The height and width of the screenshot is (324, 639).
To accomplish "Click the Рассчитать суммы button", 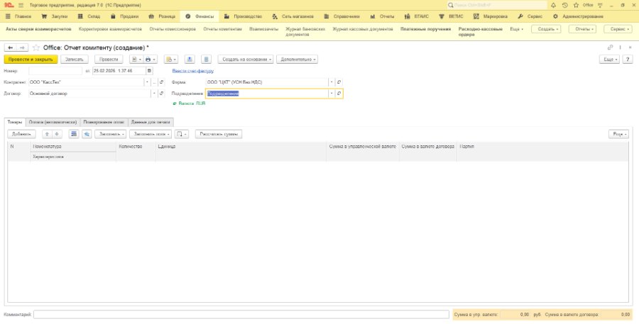I will pyautogui.click(x=219, y=134).
